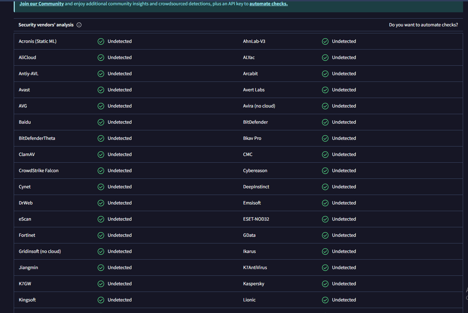Click the green check icon for ClamAV
Viewport: 468px width, 313px height.
coord(101,155)
